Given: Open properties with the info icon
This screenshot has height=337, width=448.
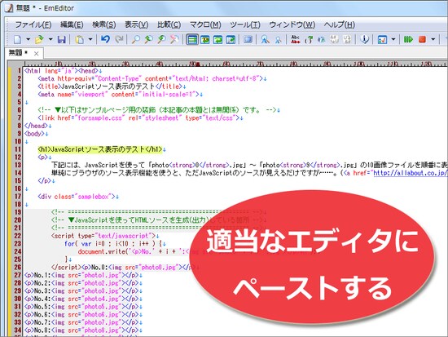Looking at the screenshot, I should [365, 39].
